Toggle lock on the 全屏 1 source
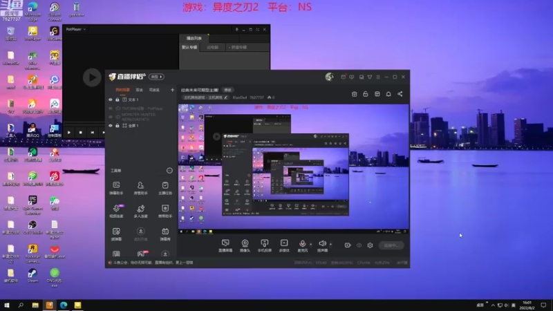The image size is (553, 311). click(118, 126)
